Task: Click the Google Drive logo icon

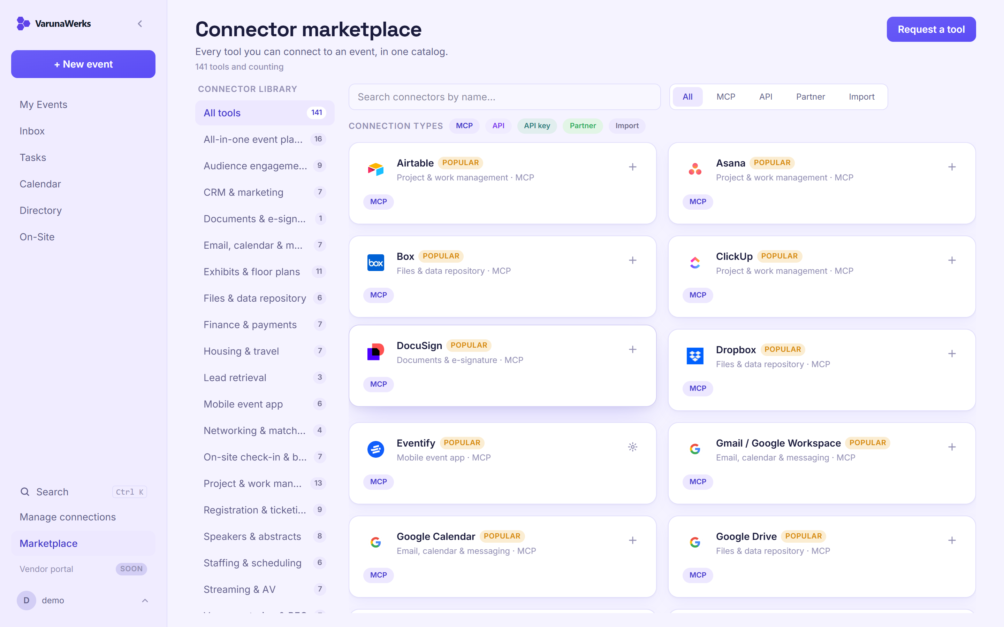Action: (695, 542)
